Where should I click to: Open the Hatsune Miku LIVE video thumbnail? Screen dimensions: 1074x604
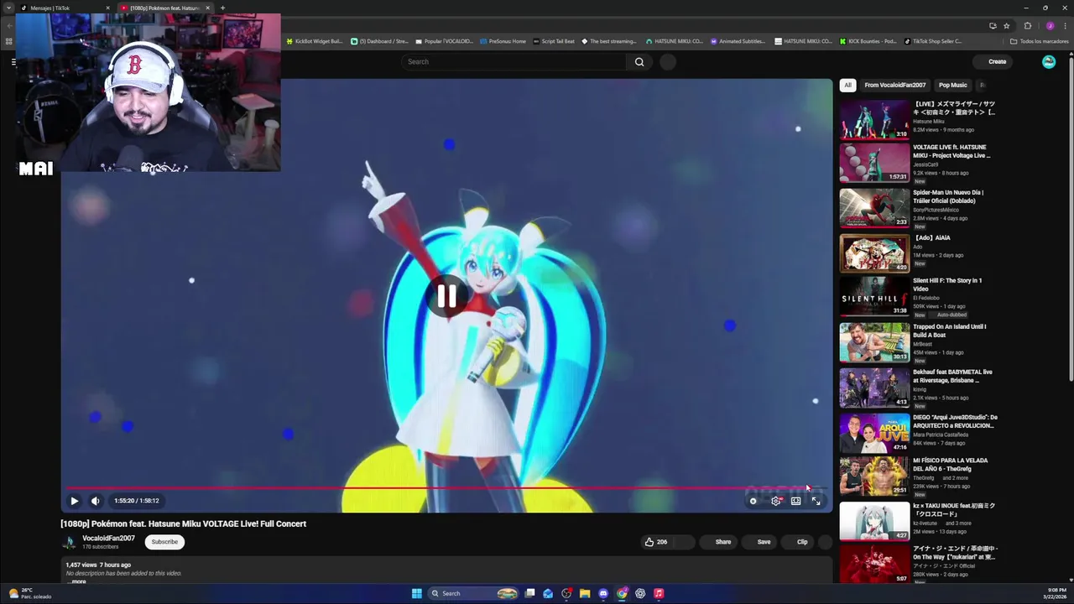pos(874,119)
